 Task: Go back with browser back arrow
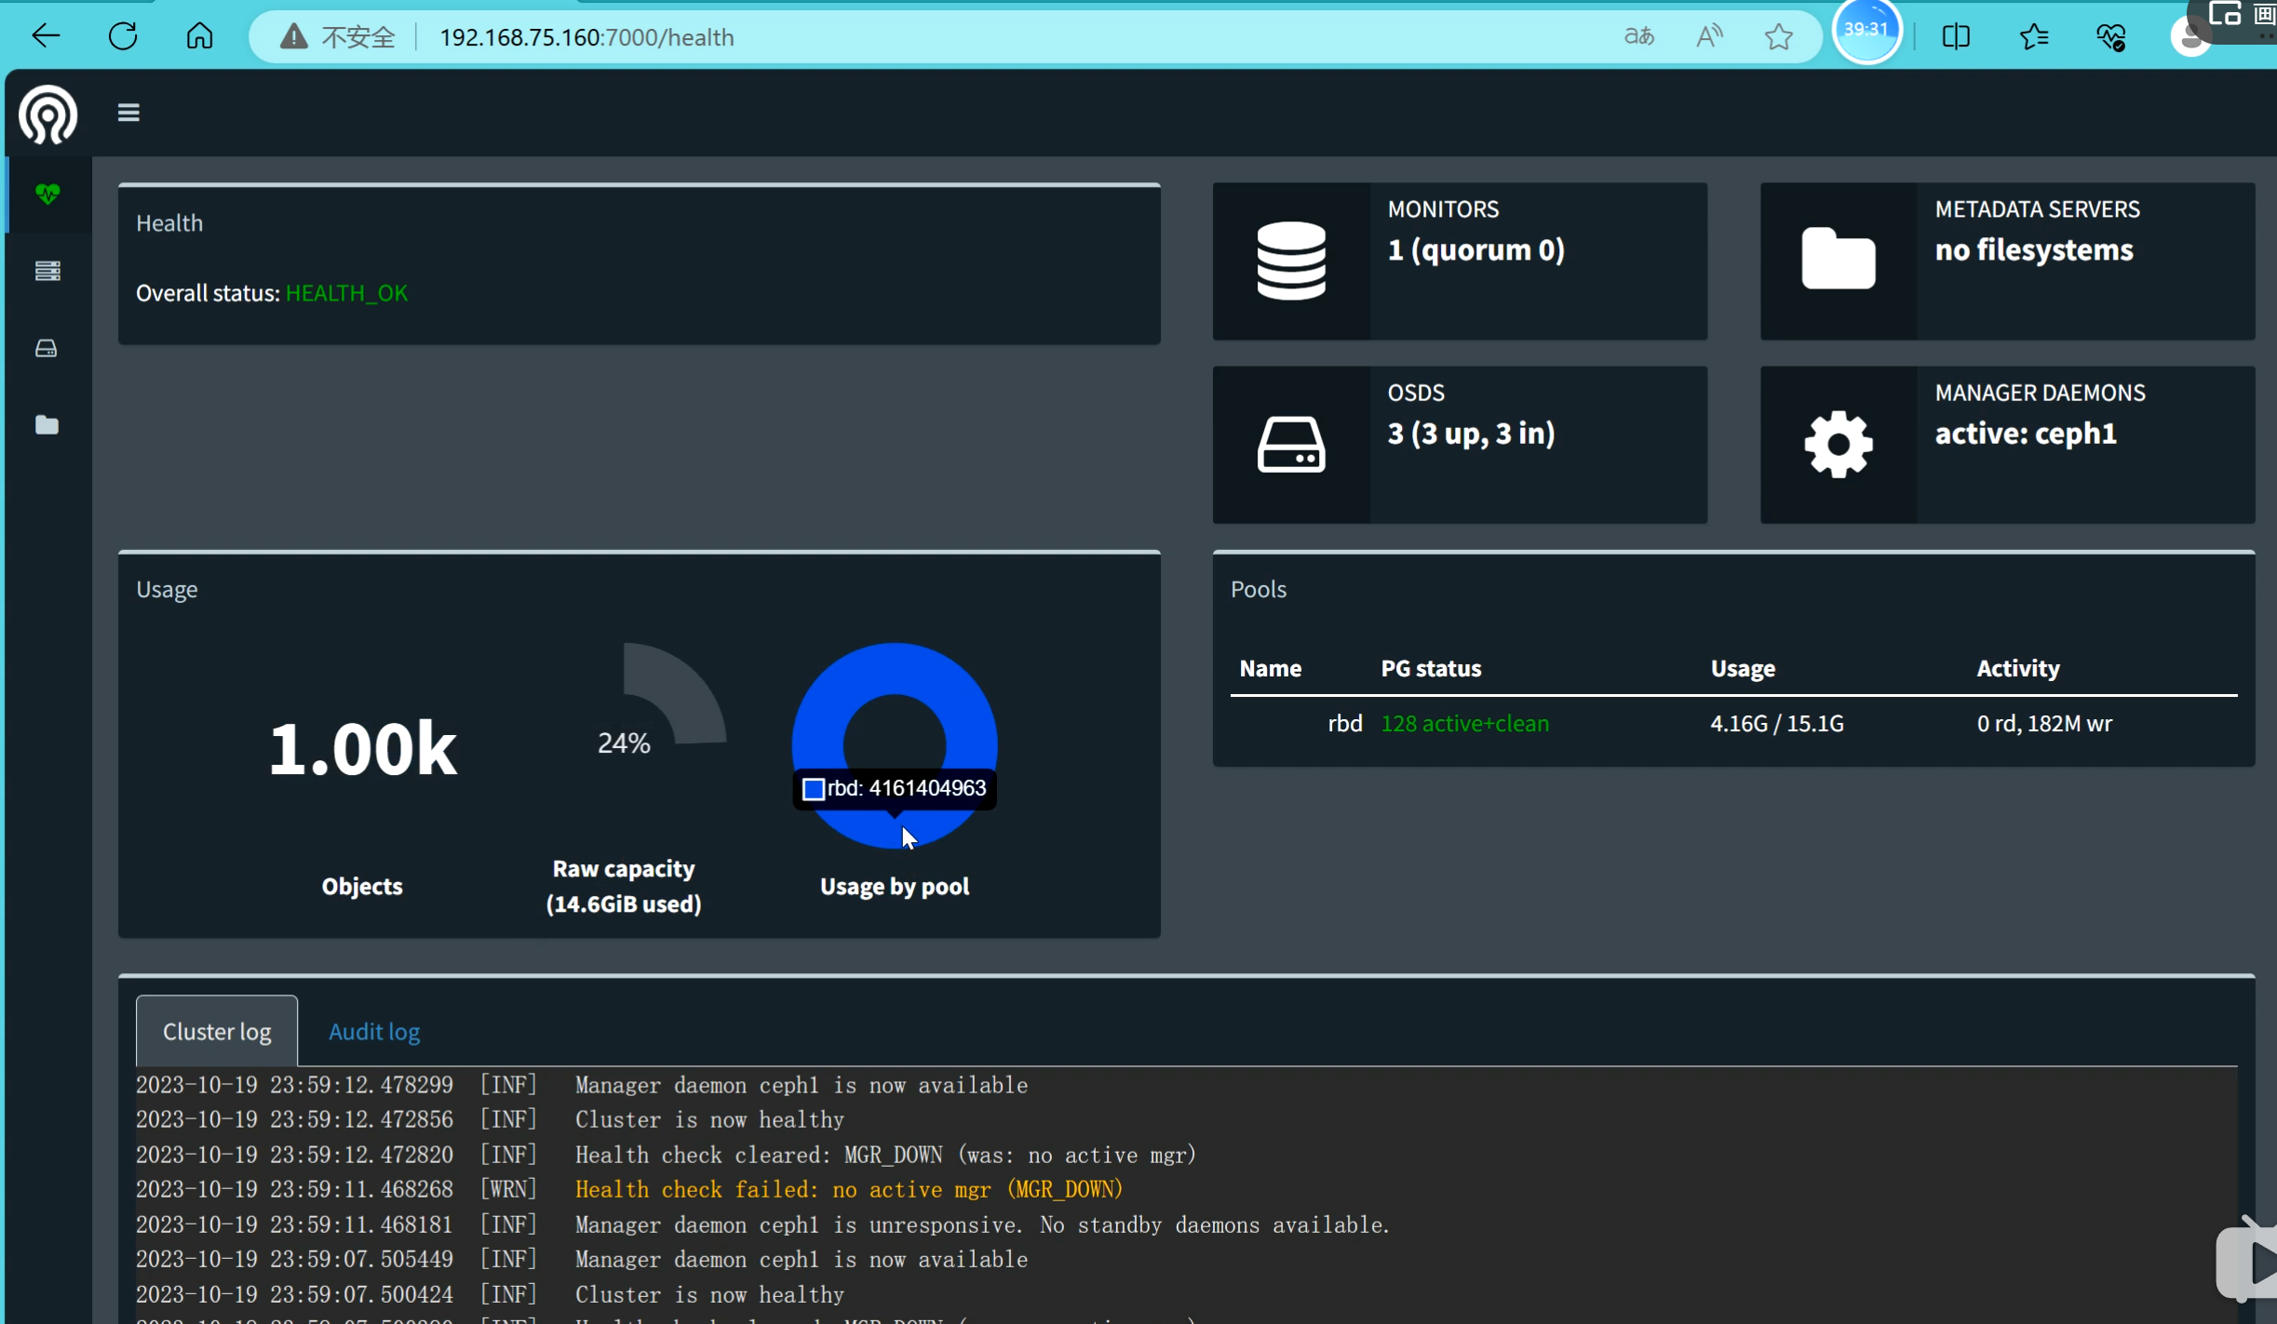45,36
